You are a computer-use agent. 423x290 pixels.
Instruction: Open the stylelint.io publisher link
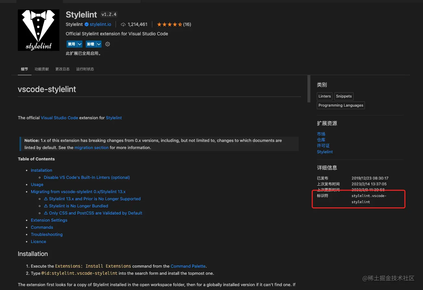click(100, 24)
